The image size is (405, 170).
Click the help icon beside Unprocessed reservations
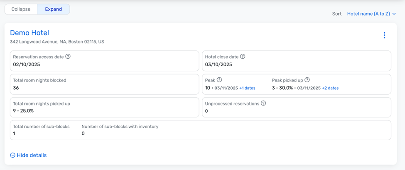point(263,103)
